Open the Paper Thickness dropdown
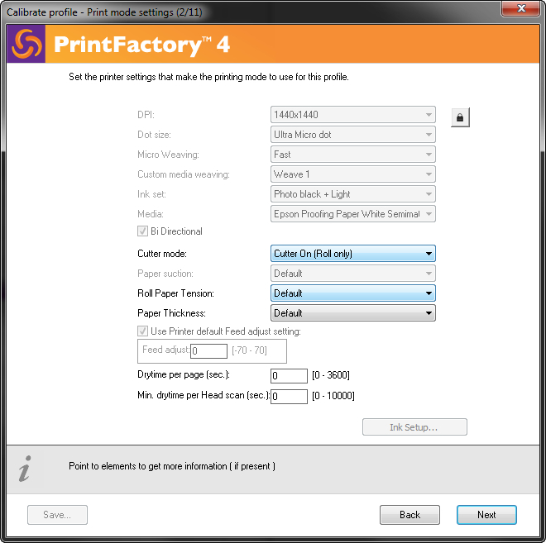546x543 pixels. [x=352, y=313]
